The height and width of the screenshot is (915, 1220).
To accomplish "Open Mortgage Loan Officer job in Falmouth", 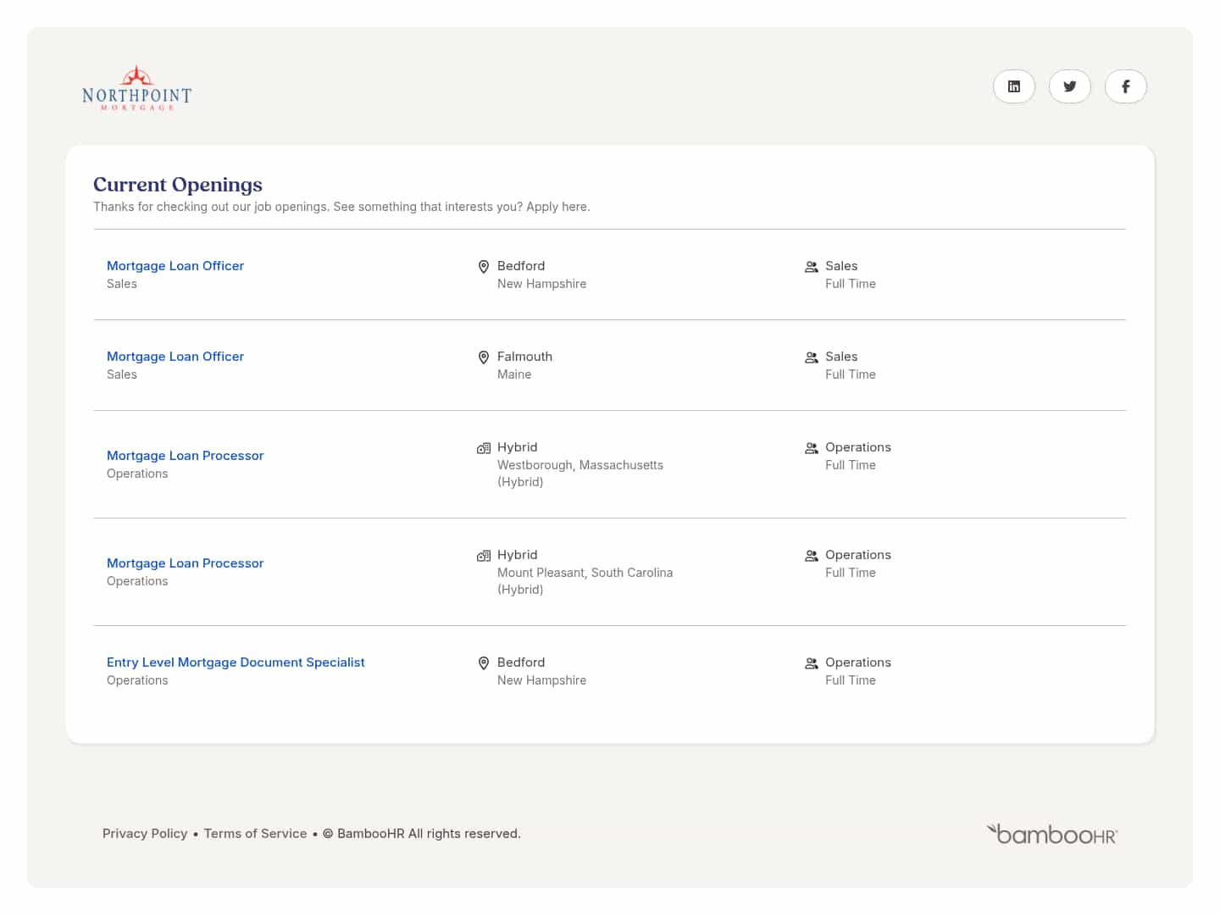I will [175, 357].
